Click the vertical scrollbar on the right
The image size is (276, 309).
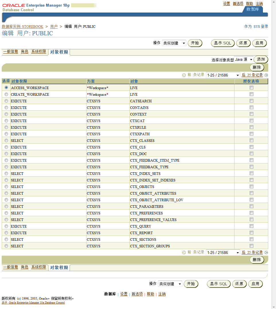tap(274, 154)
